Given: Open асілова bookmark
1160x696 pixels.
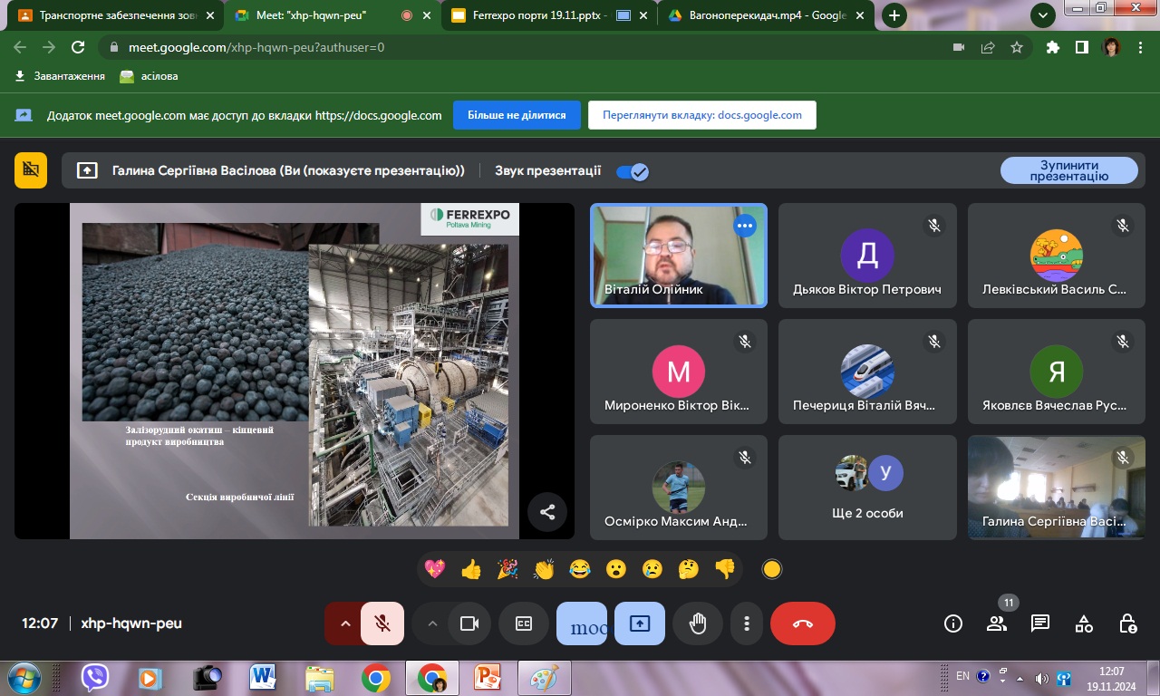Looking at the screenshot, I should click(x=150, y=76).
